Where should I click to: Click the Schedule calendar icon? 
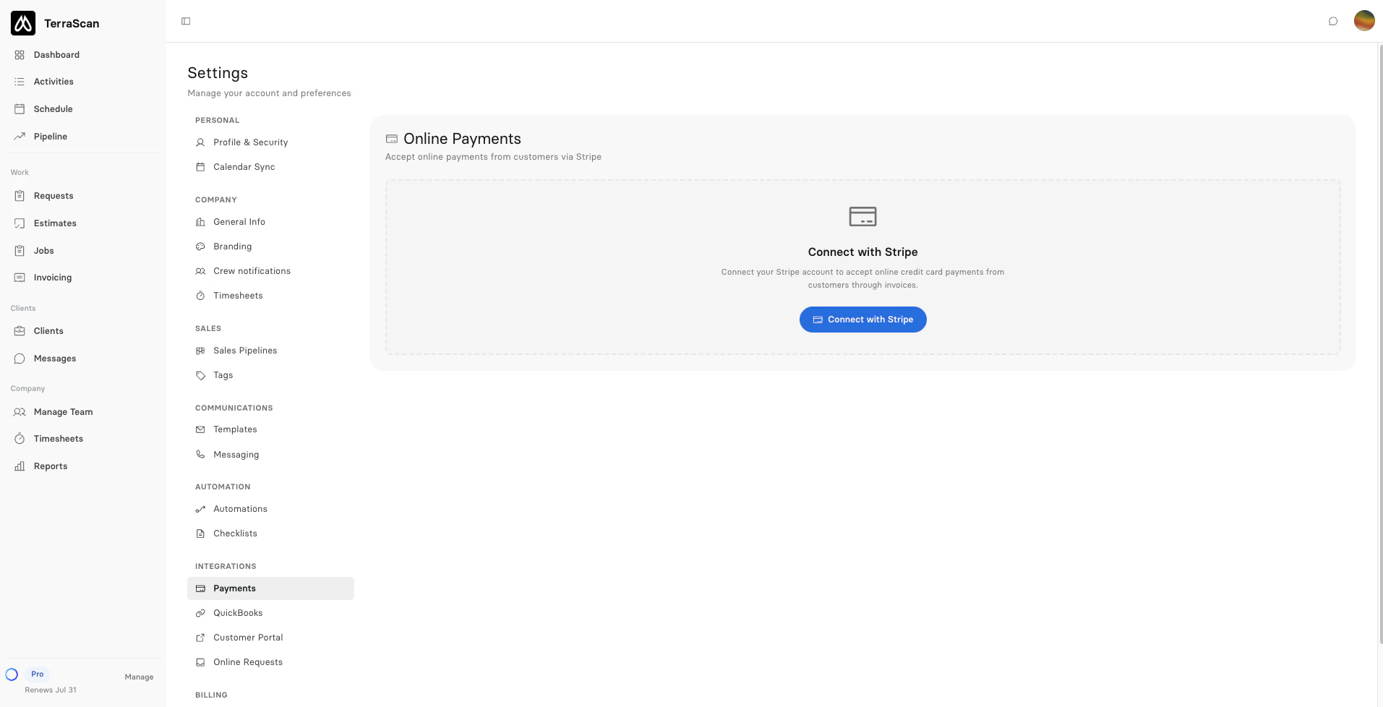pyautogui.click(x=20, y=109)
